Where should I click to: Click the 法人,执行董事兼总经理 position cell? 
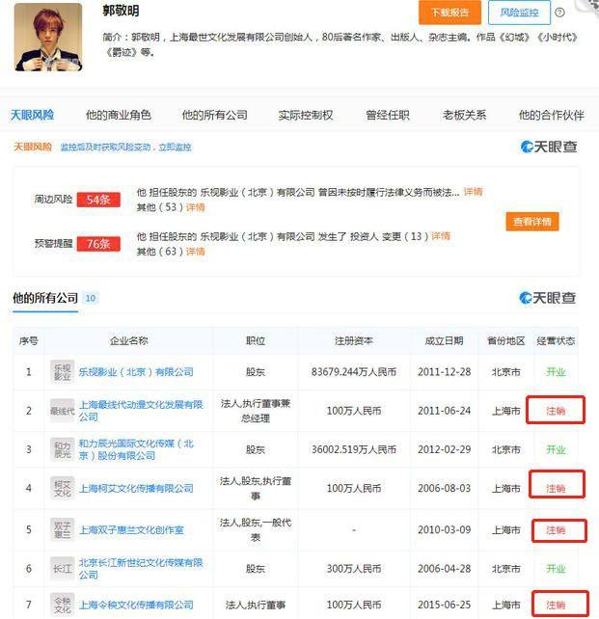click(256, 411)
